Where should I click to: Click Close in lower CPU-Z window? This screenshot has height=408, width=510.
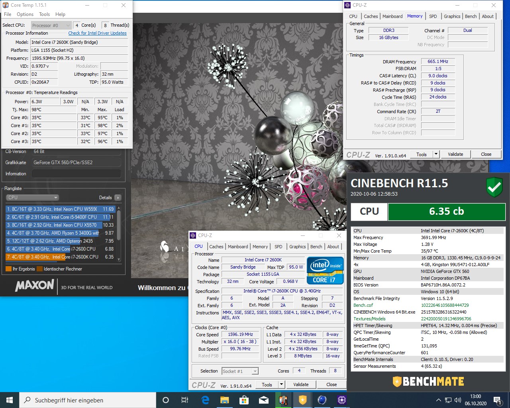pyautogui.click(x=331, y=384)
